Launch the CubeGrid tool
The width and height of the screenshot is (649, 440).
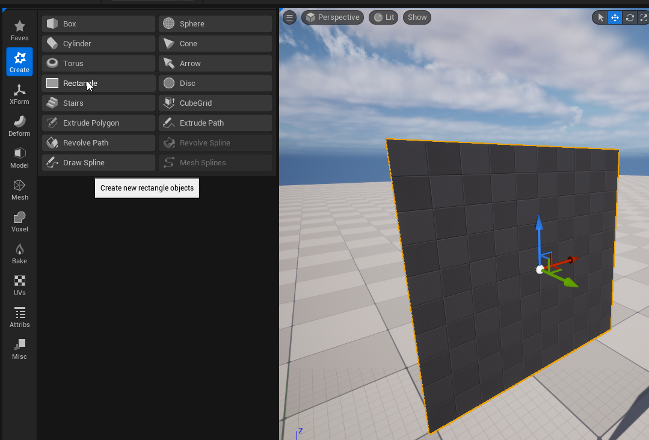215,103
